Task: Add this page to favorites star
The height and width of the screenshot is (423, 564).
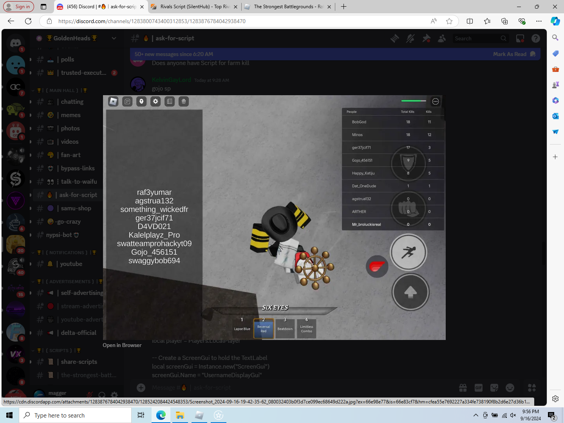Action: point(449,21)
